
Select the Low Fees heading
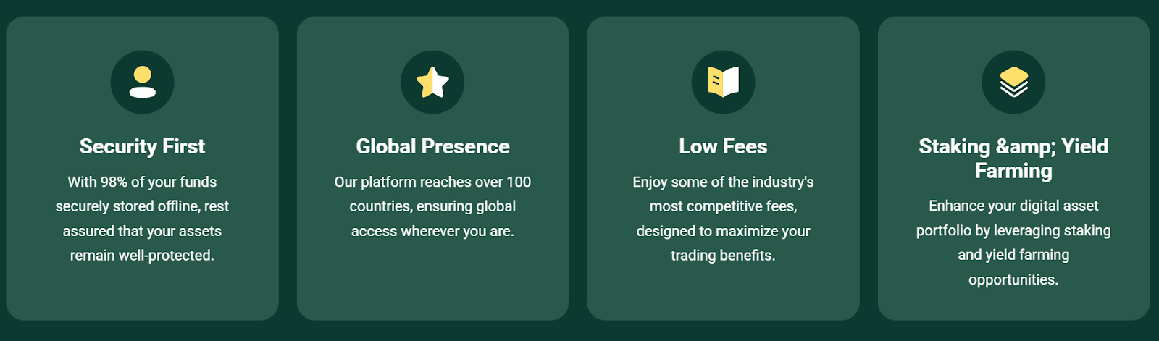[x=723, y=146]
